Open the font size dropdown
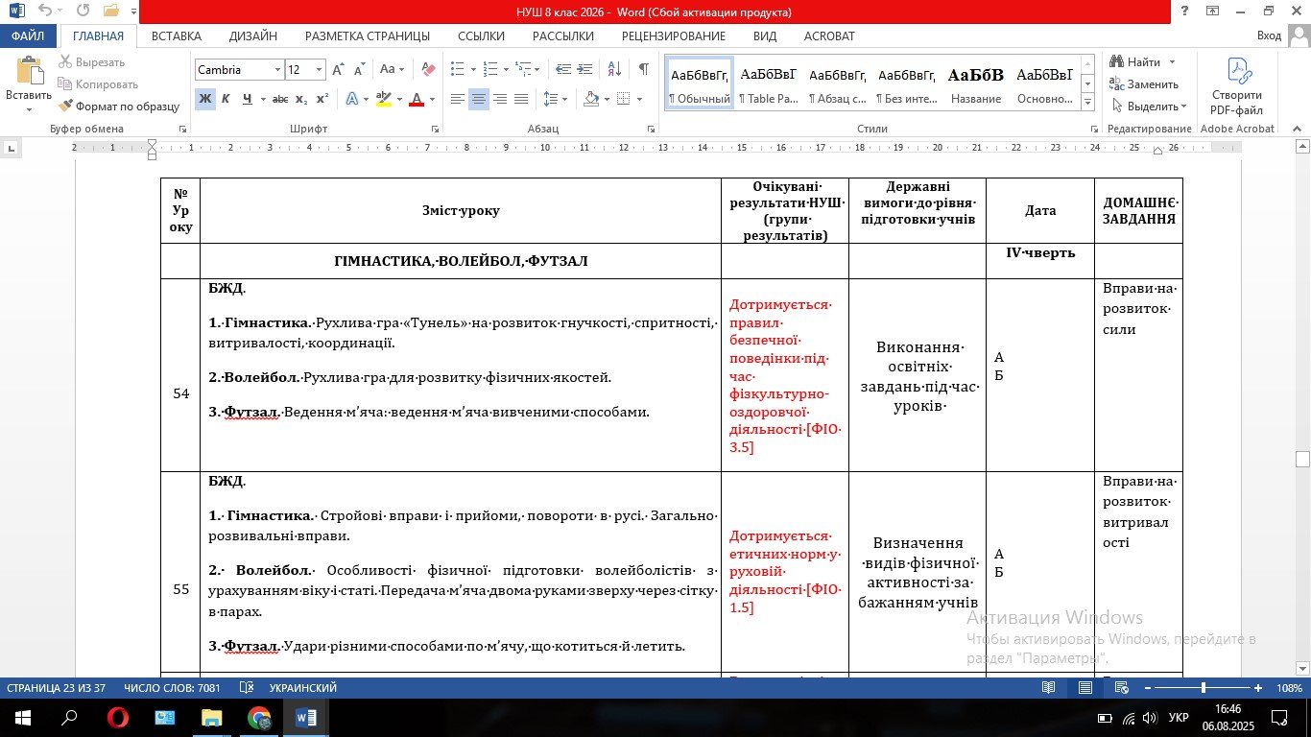The image size is (1311, 737). point(320,70)
